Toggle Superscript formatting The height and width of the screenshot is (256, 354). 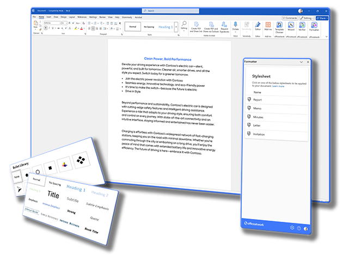[x=66, y=28]
